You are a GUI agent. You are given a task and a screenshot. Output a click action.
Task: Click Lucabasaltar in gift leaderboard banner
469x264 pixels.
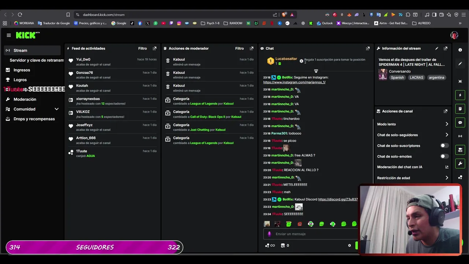tap(286, 59)
